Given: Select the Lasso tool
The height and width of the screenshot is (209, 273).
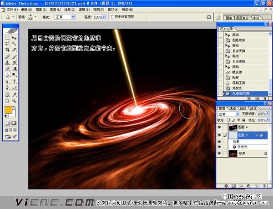Looking at the screenshot, I should (x=7, y=44).
